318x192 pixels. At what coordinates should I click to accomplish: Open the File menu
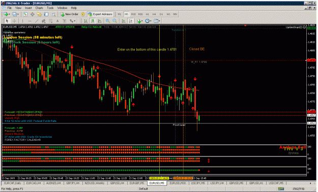click(x=10, y=8)
